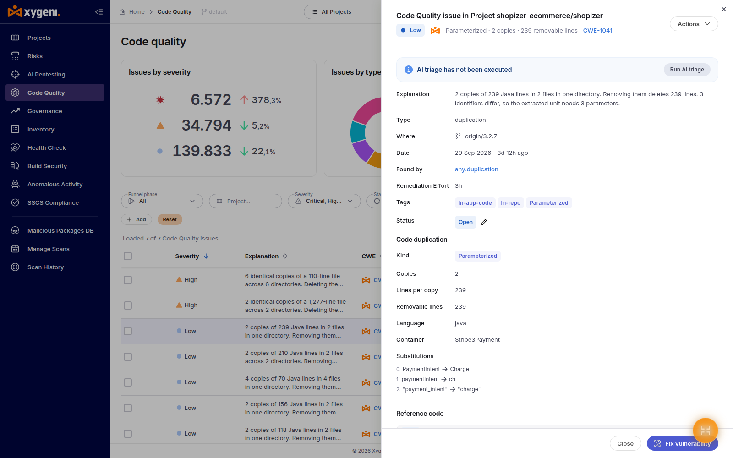Click the Inventory list icon
This screenshot has height=458, width=733.
(15, 129)
